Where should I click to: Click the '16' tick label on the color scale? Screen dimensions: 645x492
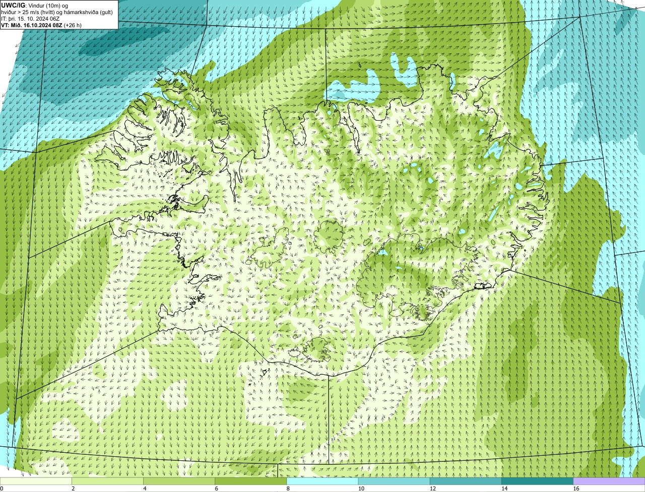tap(576, 488)
